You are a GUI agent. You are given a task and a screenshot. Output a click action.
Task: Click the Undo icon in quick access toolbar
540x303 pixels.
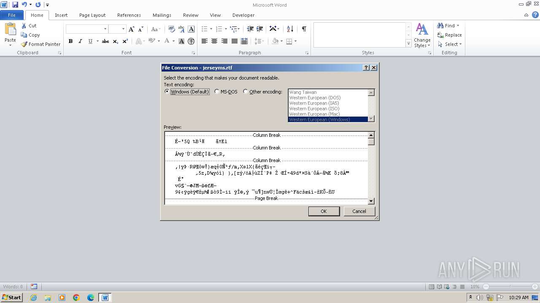click(24, 5)
